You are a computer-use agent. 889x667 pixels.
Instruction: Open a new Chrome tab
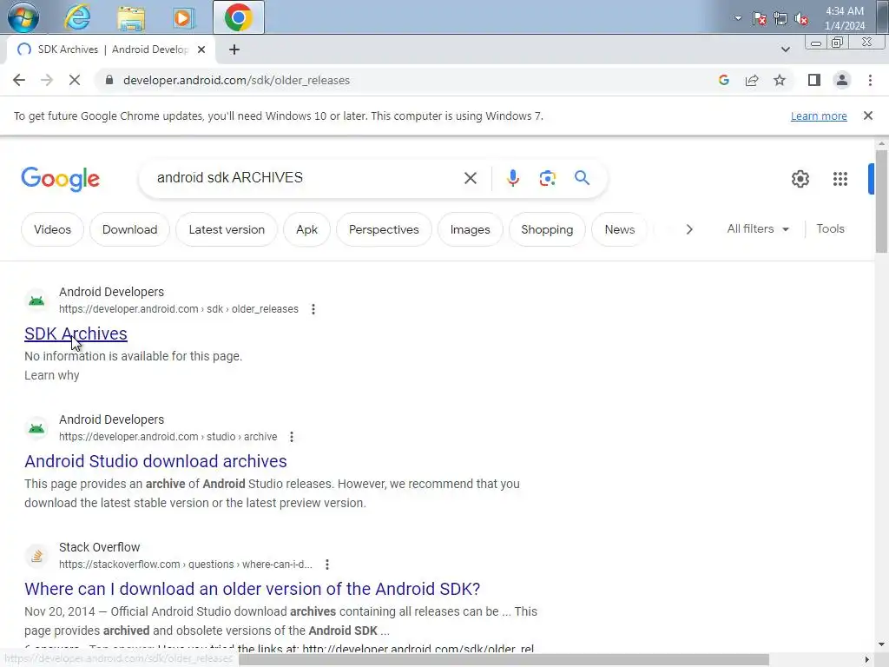pos(234,50)
